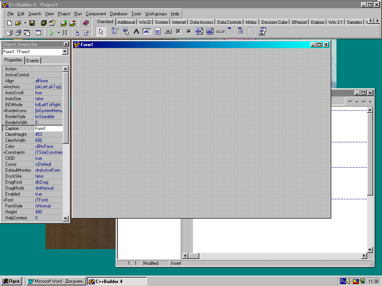
Task: Click the New item toolbar icon
Action: point(9,23)
